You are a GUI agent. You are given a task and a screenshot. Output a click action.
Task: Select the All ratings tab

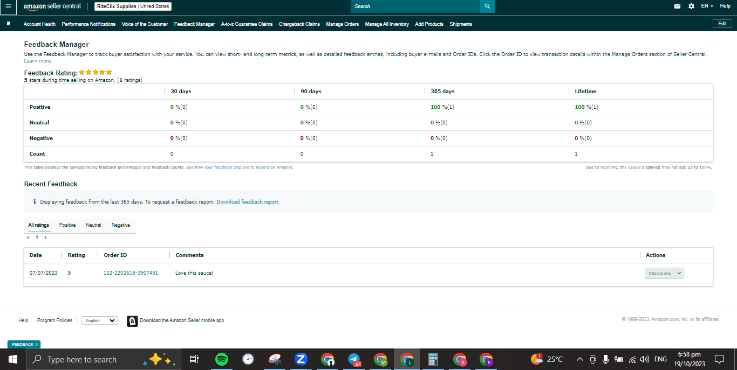point(39,225)
